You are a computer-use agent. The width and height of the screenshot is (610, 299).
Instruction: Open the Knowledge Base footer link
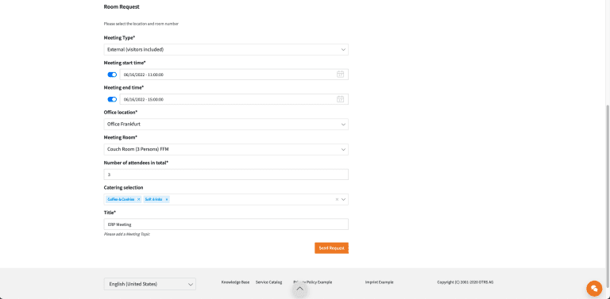[x=235, y=282]
